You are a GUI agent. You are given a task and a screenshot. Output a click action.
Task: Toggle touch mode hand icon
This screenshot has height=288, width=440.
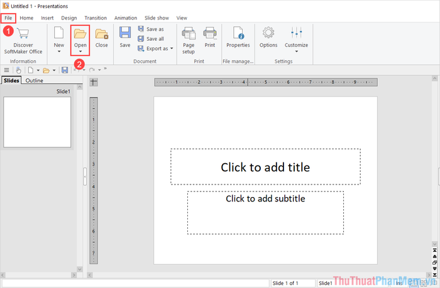tap(18, 70)
